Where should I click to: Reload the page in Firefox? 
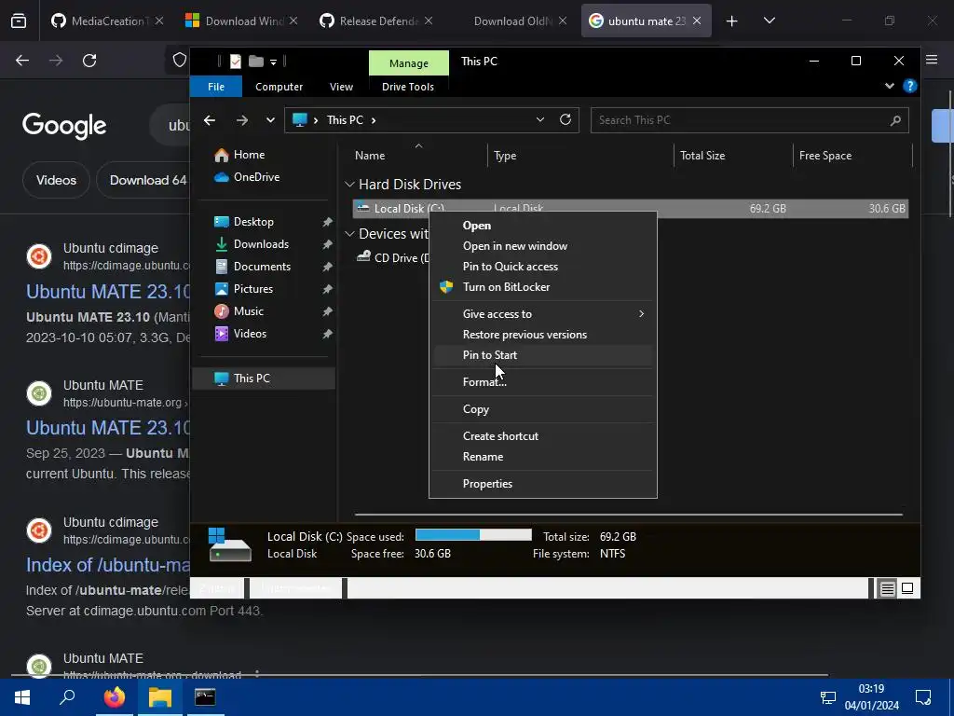(89, 61)
